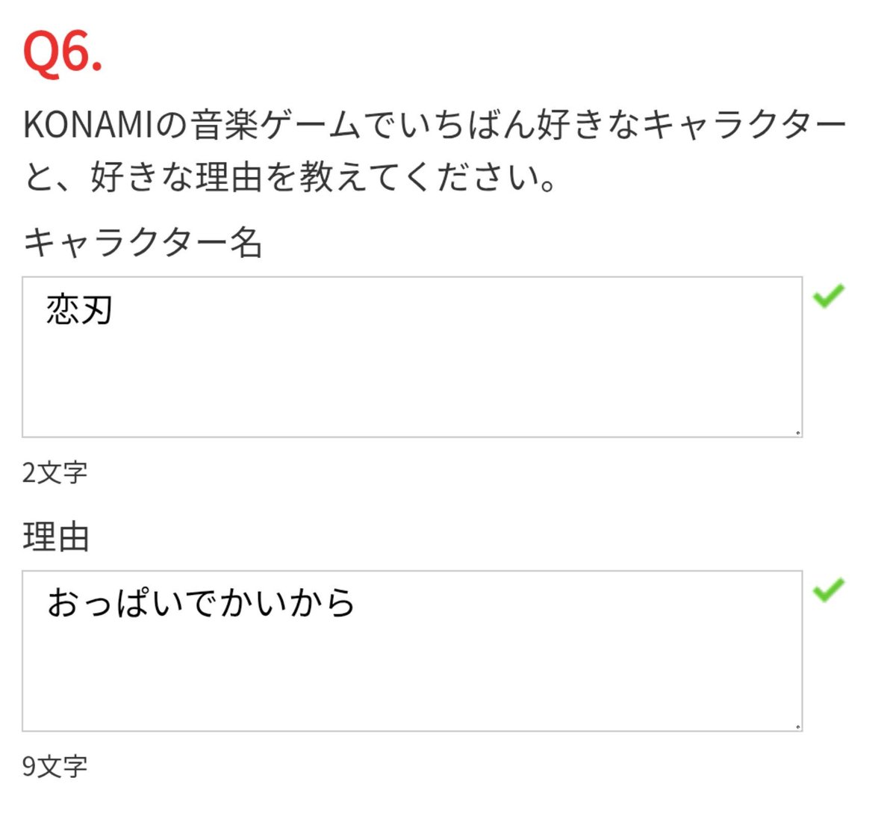
Task: Click the green checkmark beside the キャラクター名 field
Action: tap(829, 296)
